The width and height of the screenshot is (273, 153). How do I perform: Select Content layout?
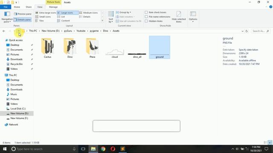[64, 21]
